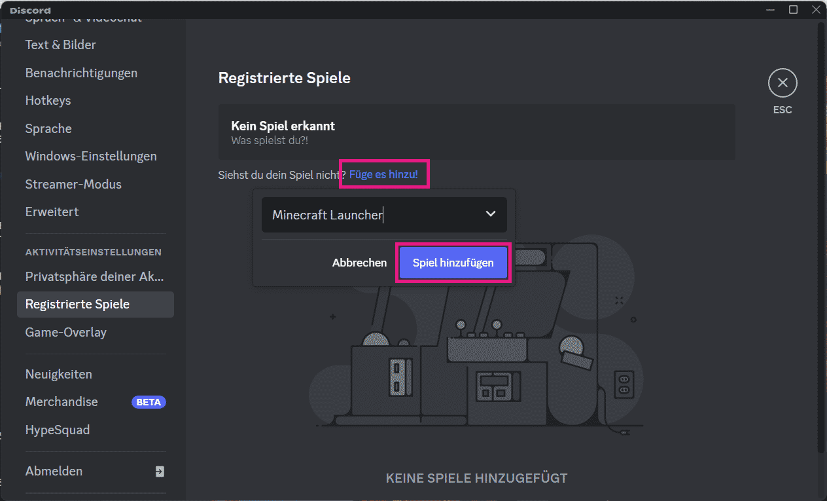Click the Registrierte Spiele heading
Viewport: 827px width, 501px height.
(285, 78)
